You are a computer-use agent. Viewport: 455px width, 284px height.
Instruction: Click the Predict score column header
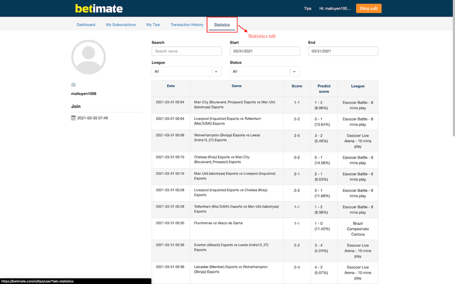click(x=324, y=89)
